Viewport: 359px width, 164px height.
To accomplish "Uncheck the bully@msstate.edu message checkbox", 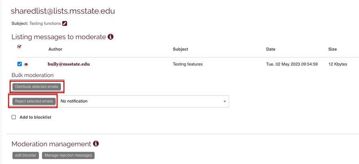I will 20,64.
